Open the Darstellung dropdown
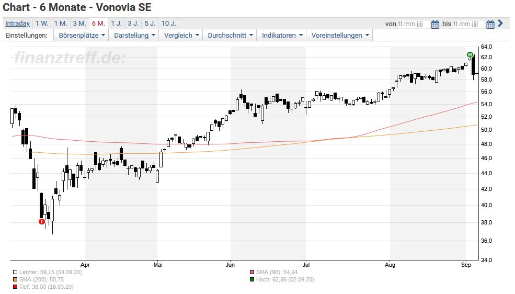The height and width of the screenshot is (294, 515). (x=134, y=36)
